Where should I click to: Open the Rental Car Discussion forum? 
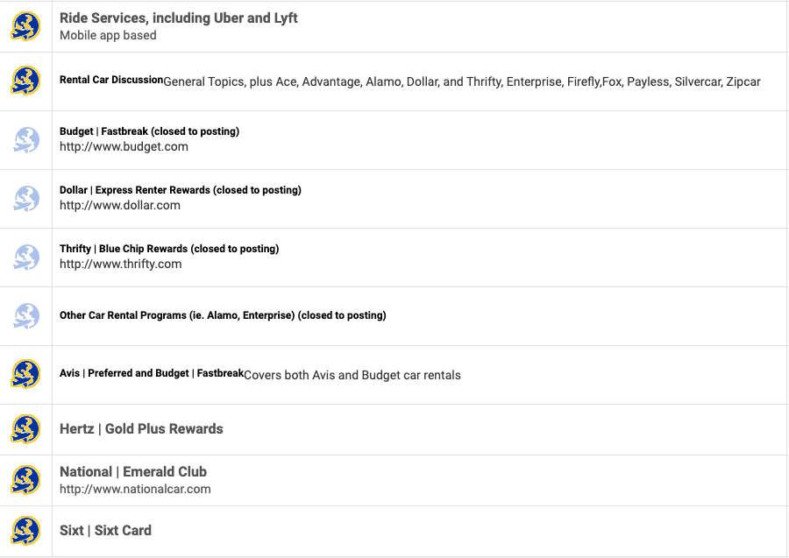111,80
